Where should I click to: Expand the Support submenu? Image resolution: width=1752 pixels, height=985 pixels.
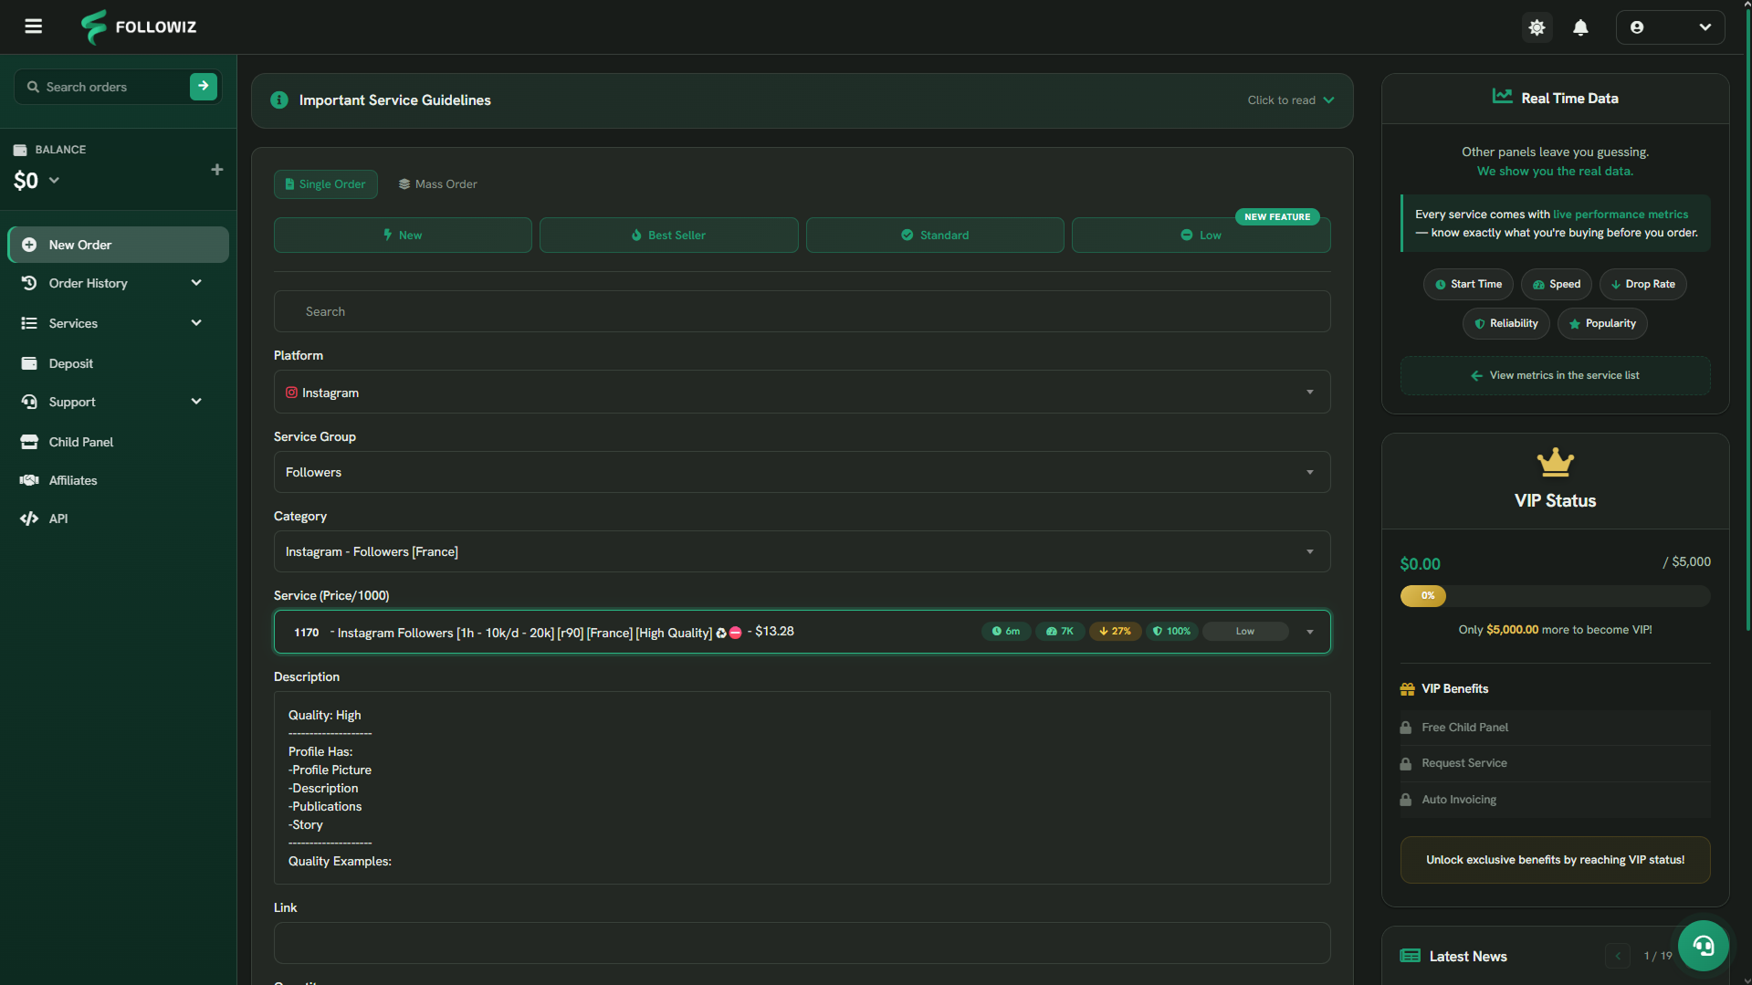coord(196,402)
